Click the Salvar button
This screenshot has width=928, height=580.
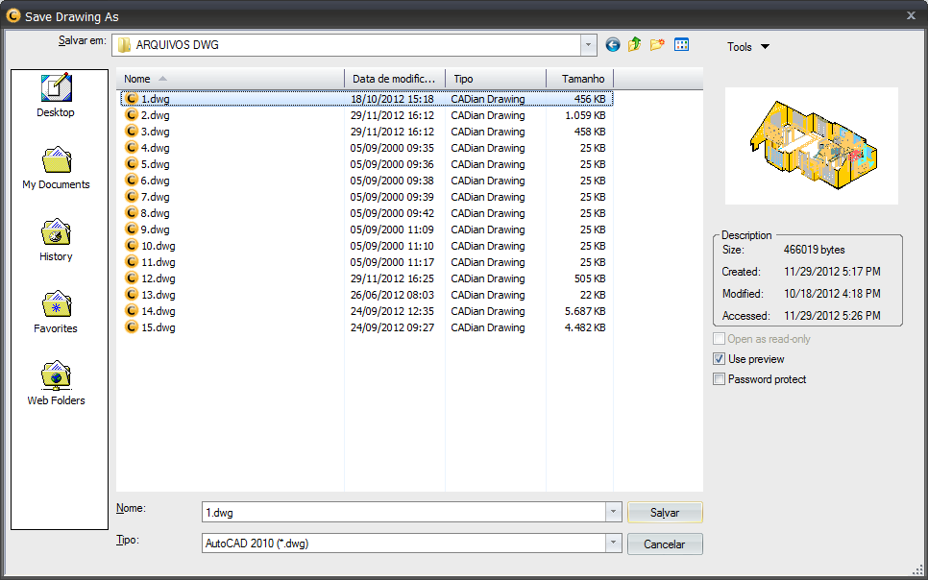click(x=665, y=513)
